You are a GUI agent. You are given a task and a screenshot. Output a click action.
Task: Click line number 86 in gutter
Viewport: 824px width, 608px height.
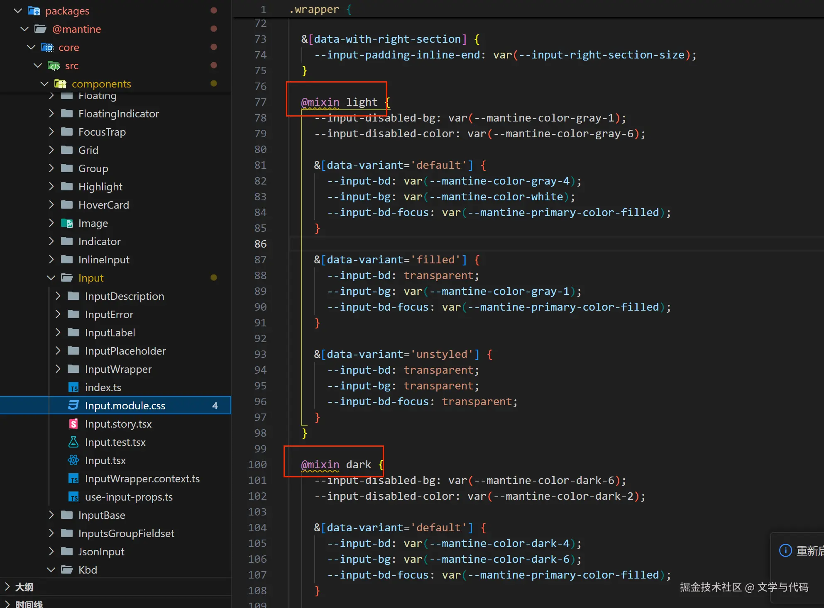coord(260,244)
